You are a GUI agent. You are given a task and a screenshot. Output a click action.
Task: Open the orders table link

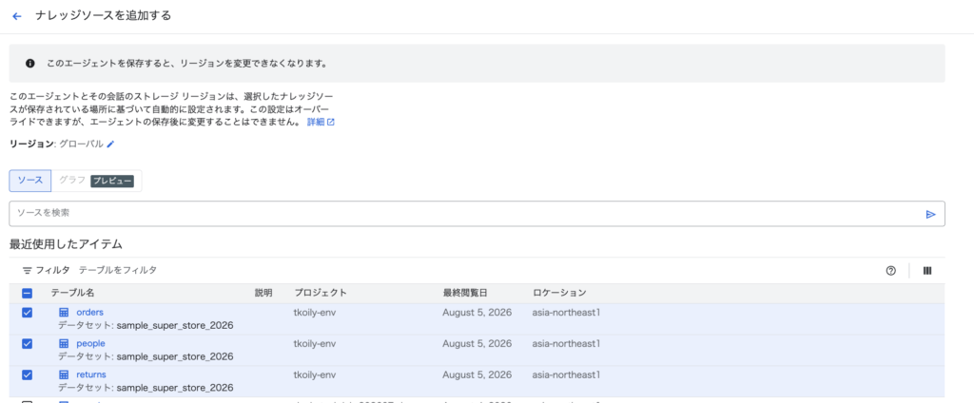[x=90, y=312]
